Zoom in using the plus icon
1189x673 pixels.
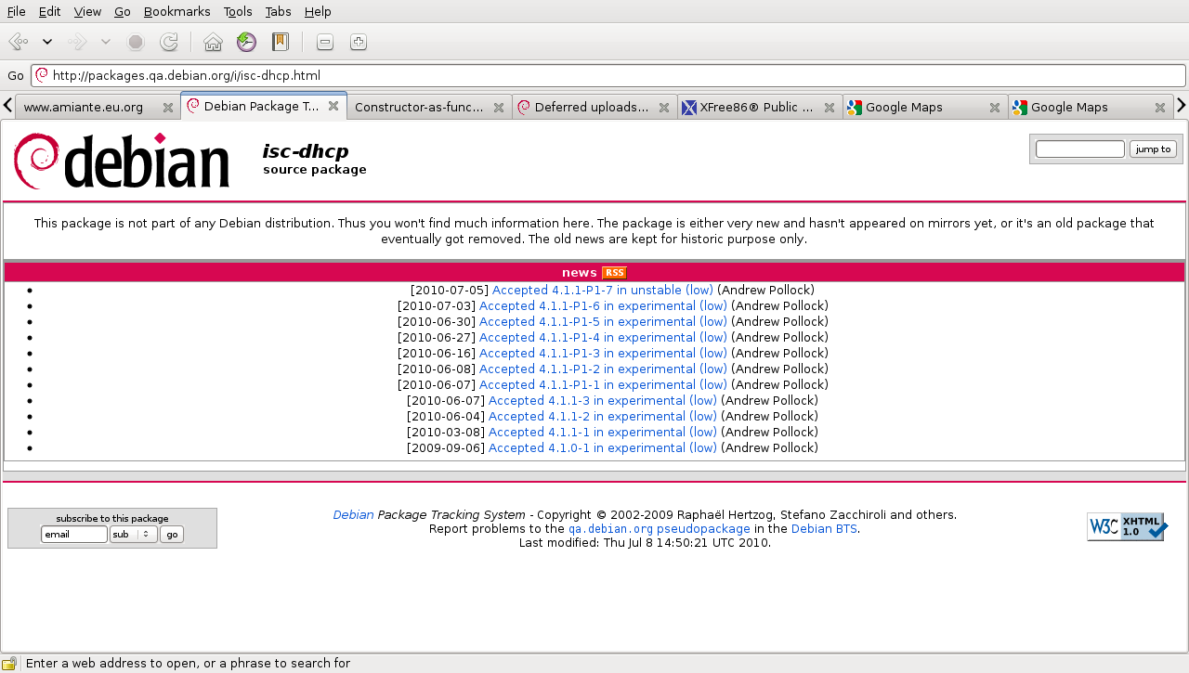point(358,42)
